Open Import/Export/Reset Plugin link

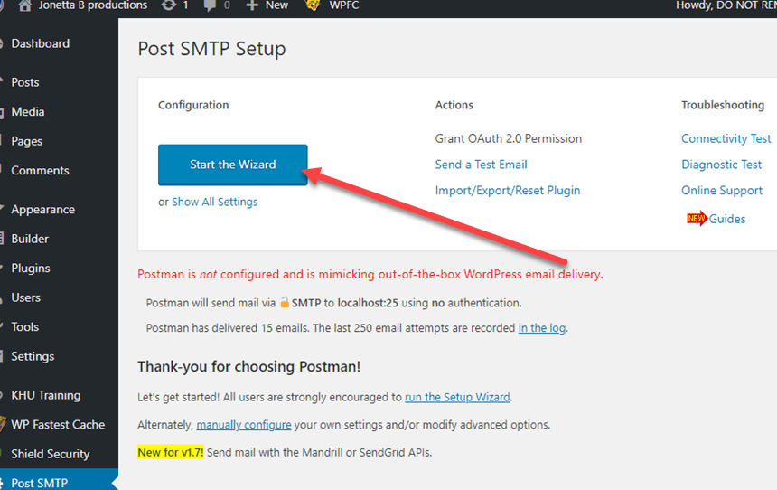[508, 191]
